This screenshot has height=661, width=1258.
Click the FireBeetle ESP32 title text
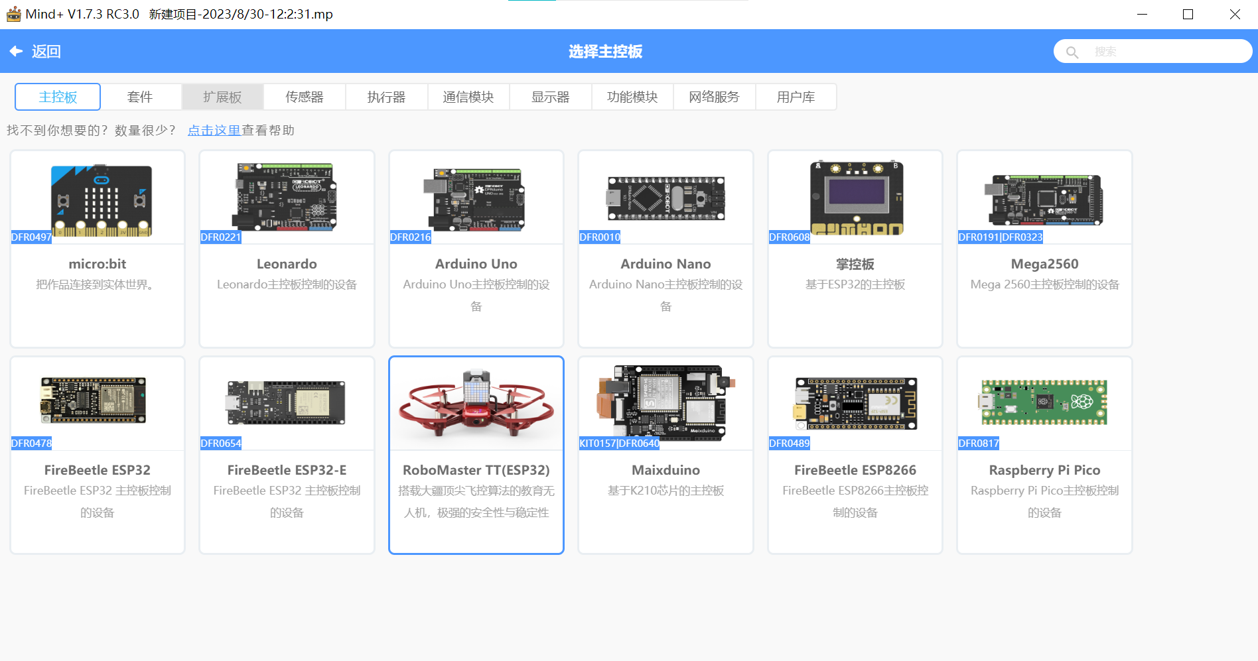[98, 470]
